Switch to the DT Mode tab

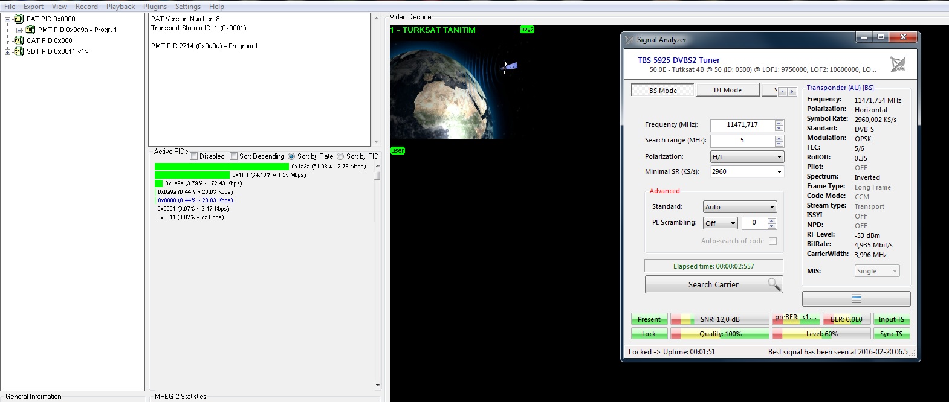point(727,90)
